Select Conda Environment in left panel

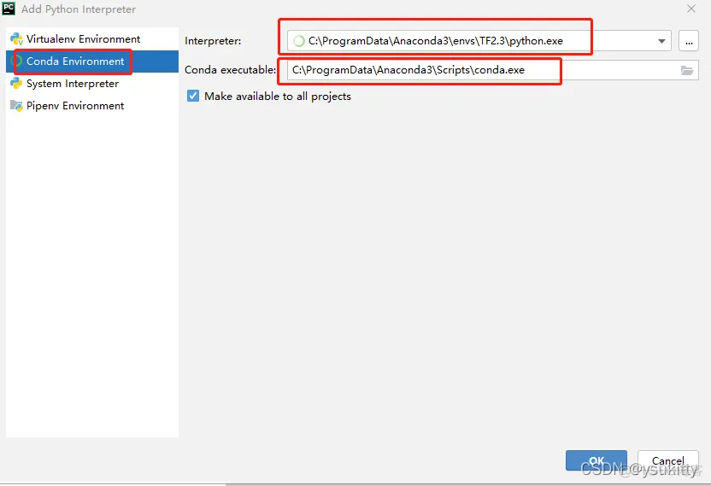coord(75,61)
